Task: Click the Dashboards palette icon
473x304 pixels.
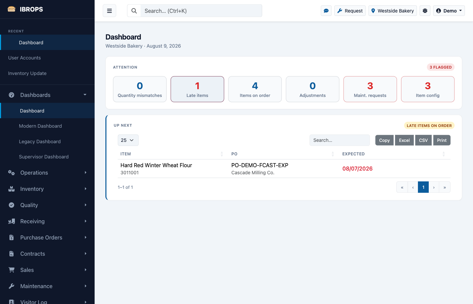Action: [x=11, y=95]
